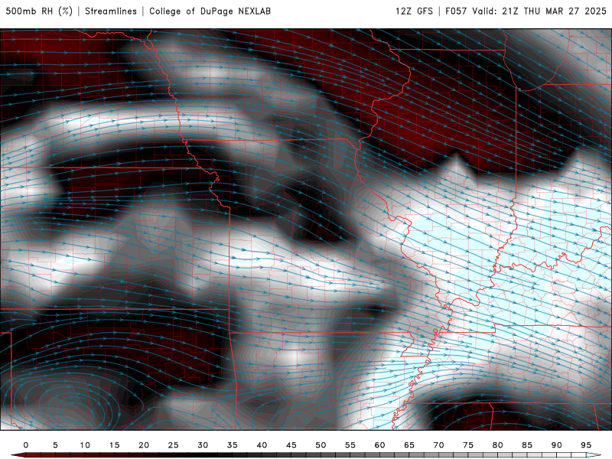Click the "20" label on the color scale

pos(144,445)
